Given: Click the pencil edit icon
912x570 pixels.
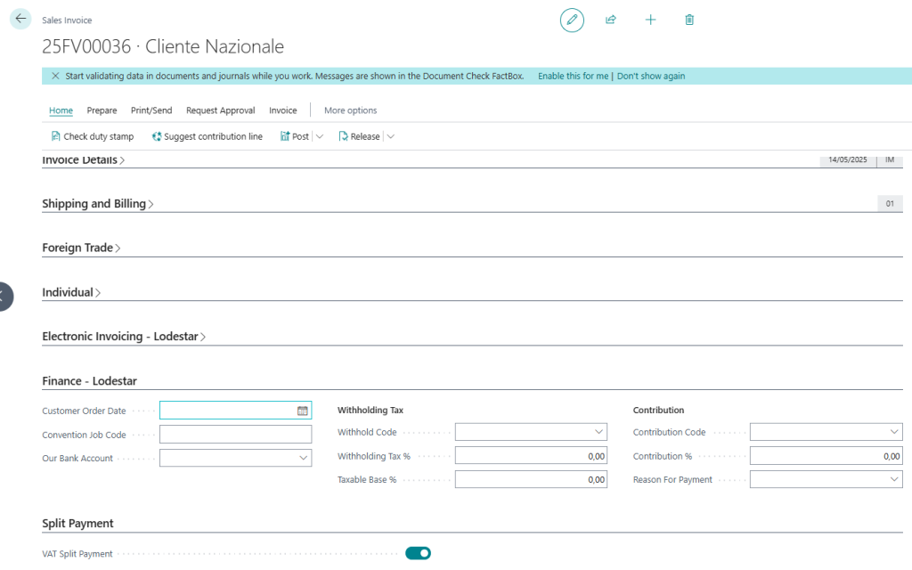Looking at the screenshot, I should click(x=572, y=20).
